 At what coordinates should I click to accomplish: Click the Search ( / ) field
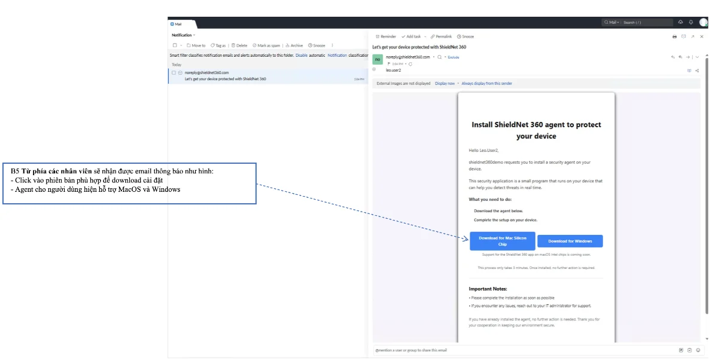pyautogui.click(x=647, y=23)
